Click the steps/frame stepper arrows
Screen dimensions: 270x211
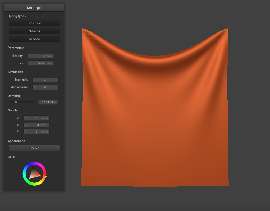pyautogui.click(x=34, y=87)
